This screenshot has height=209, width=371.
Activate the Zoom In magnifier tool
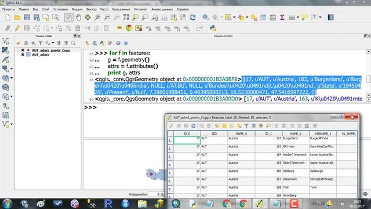[x=97, y=17]
